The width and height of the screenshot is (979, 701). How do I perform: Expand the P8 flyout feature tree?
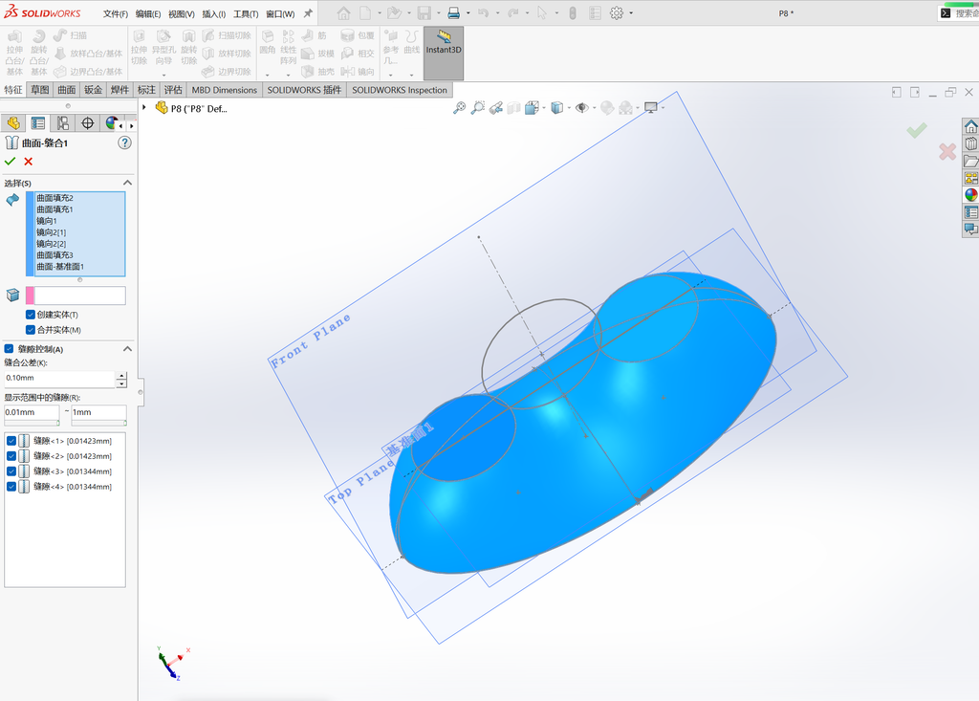[x=144, y=107]
